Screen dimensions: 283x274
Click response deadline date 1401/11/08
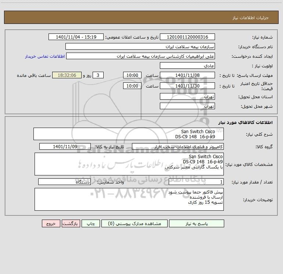(x=187, y=75)
